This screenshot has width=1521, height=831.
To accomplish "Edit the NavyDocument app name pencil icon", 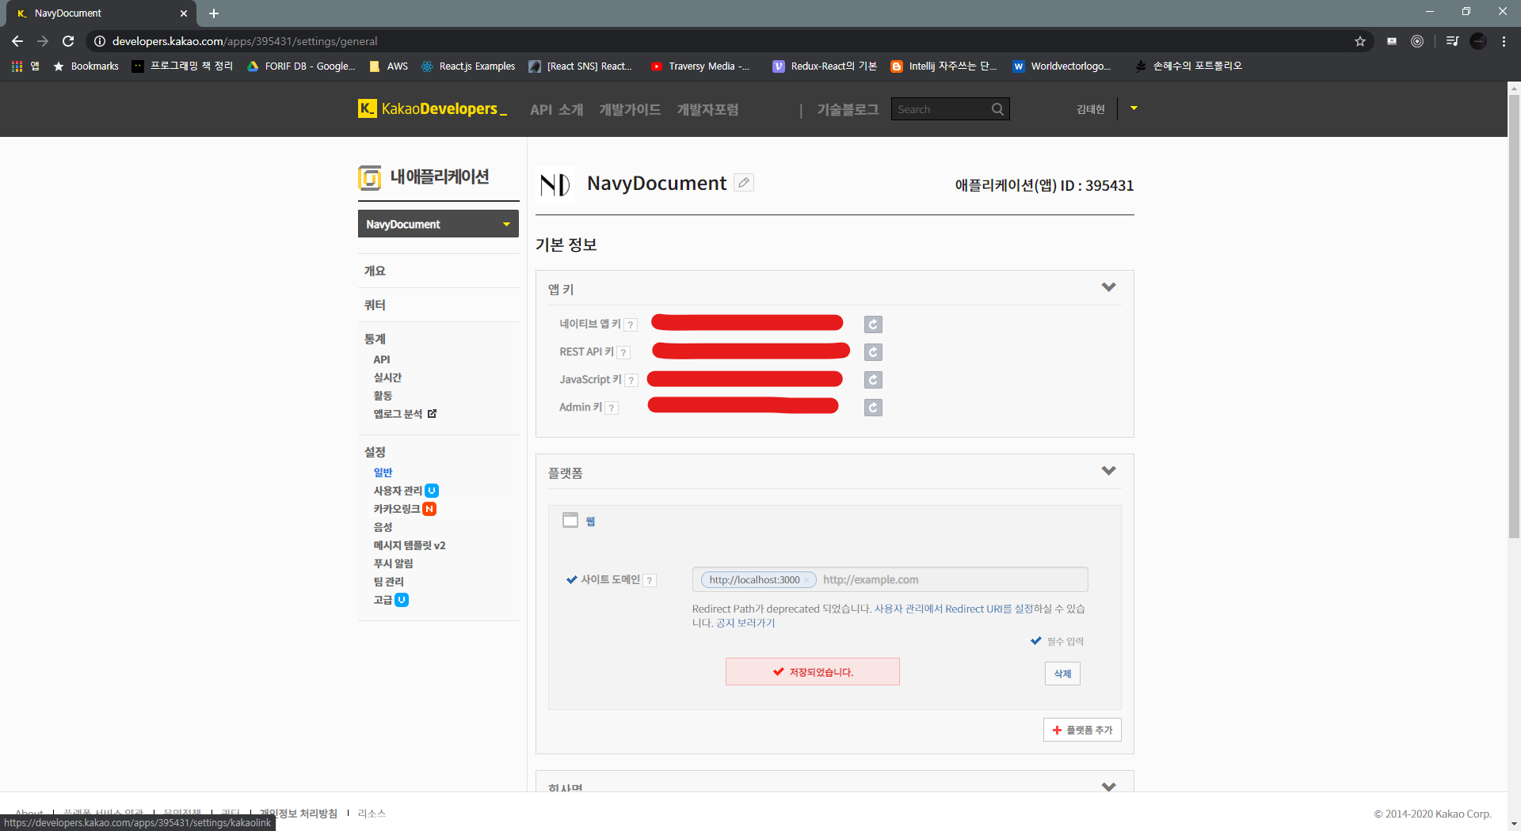I will [x=743, y=183].
